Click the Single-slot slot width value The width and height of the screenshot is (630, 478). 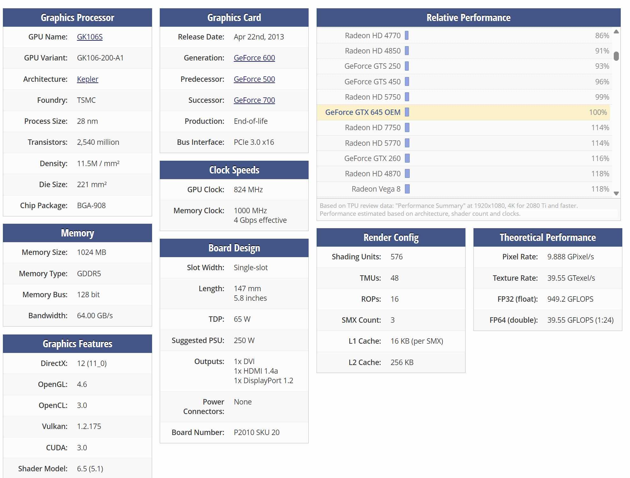(x=251, y=268)
